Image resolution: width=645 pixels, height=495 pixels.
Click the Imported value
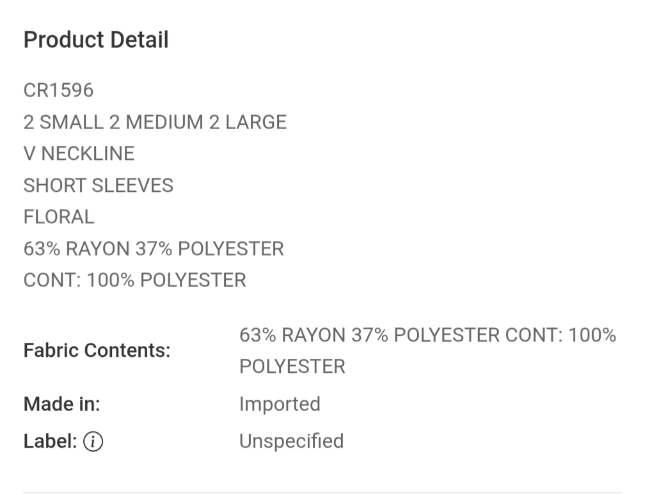(x=280, y=404)
